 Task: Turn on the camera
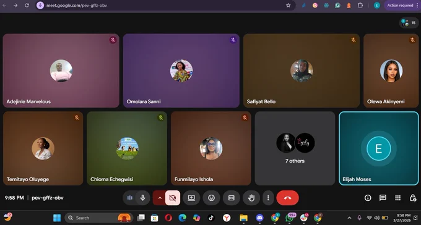pos(173,198)
